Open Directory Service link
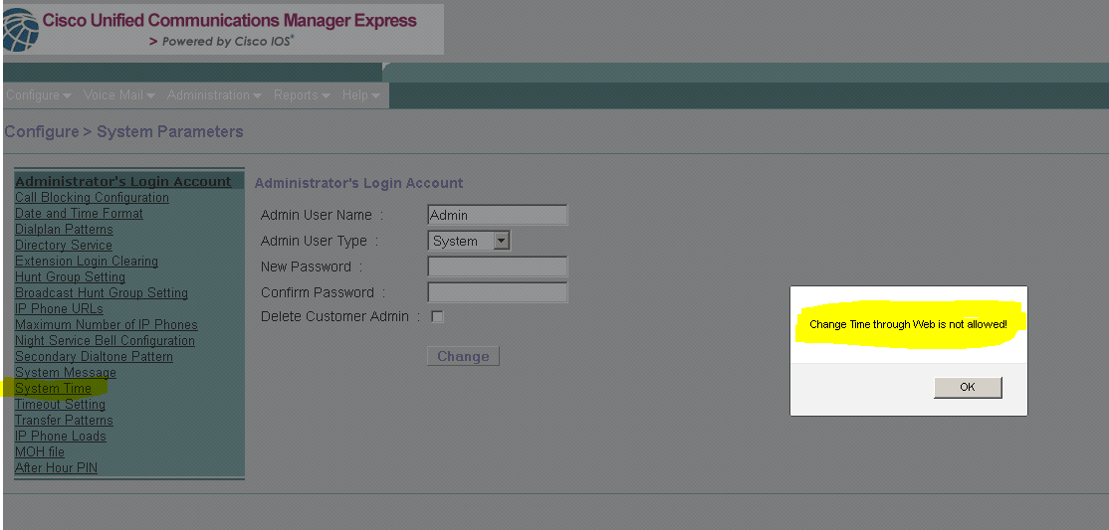The image size is (1109, 530). tap(64, 246)
